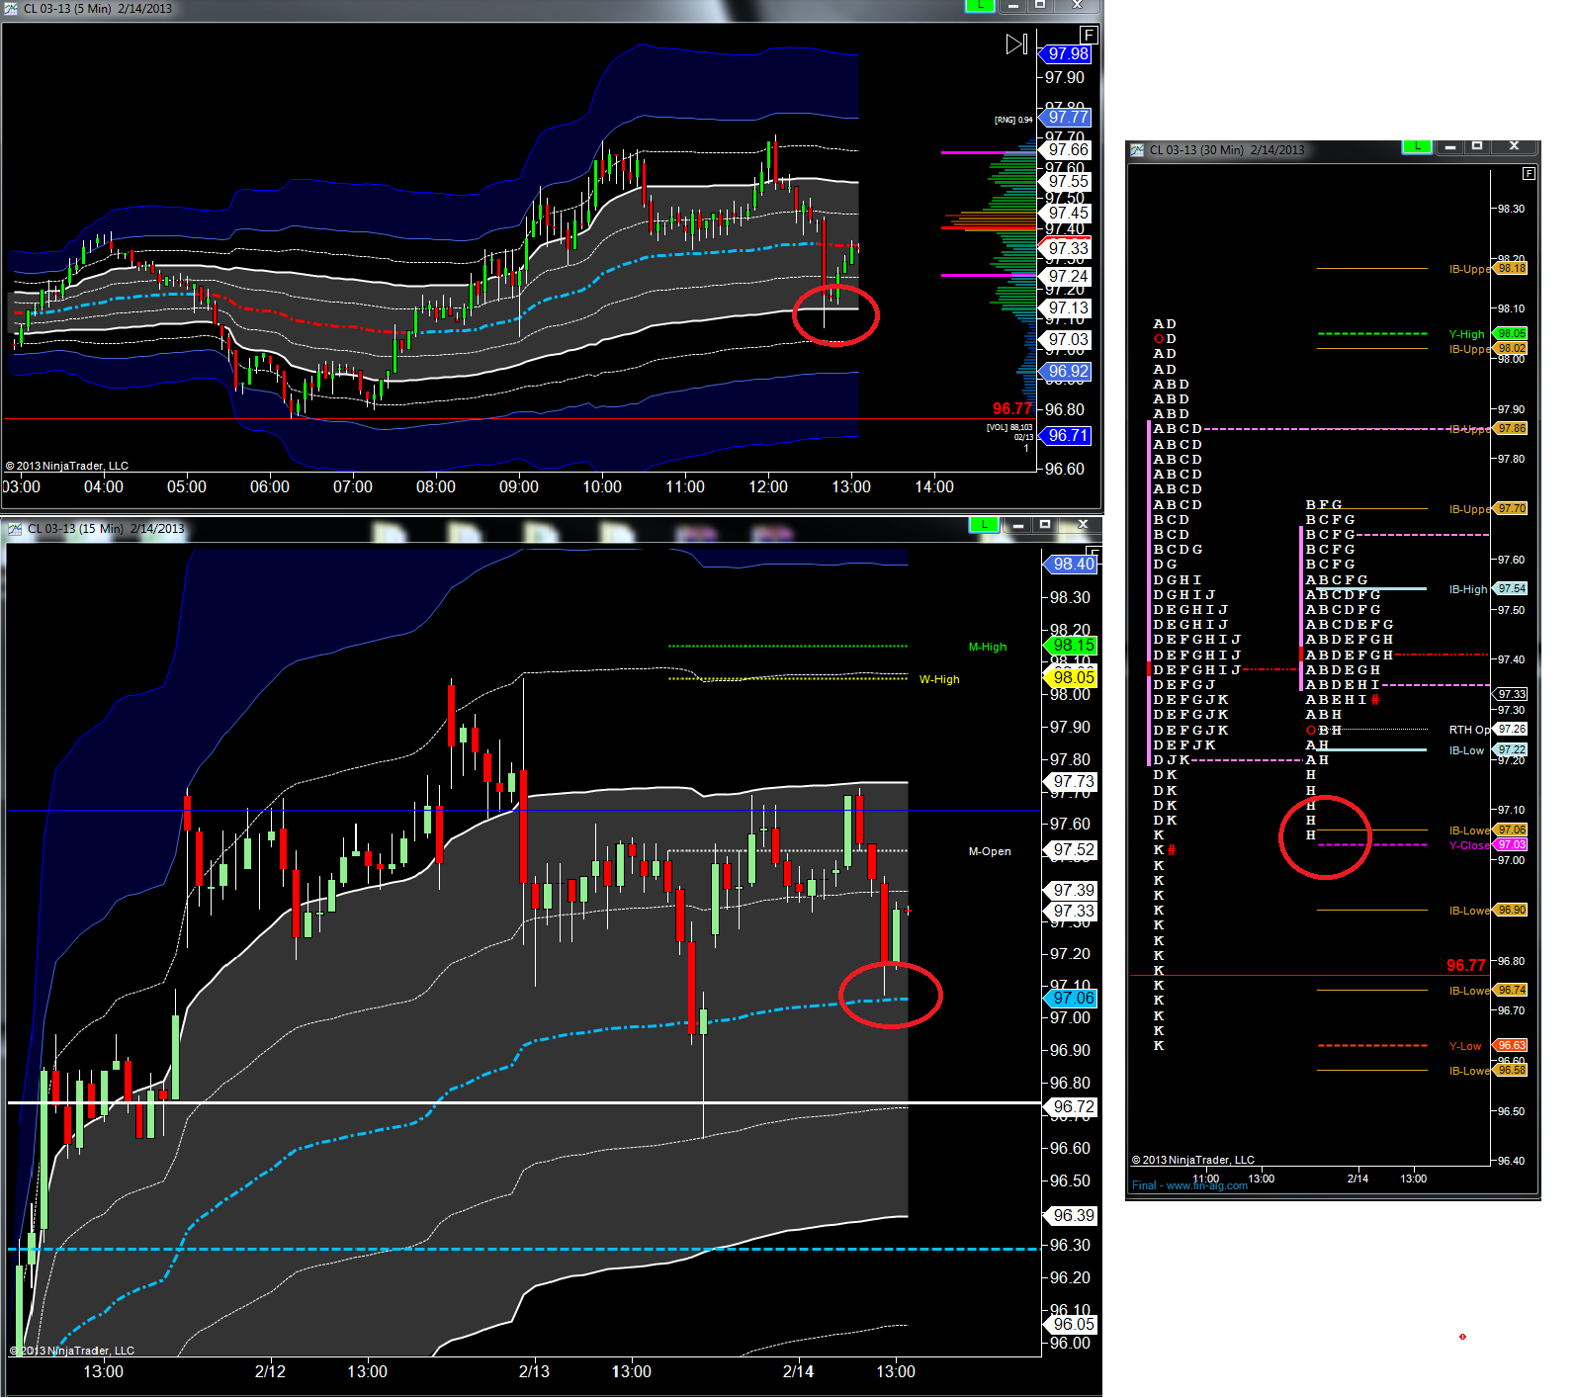Maximize the 15 Min chart window

pos(1045,525)
